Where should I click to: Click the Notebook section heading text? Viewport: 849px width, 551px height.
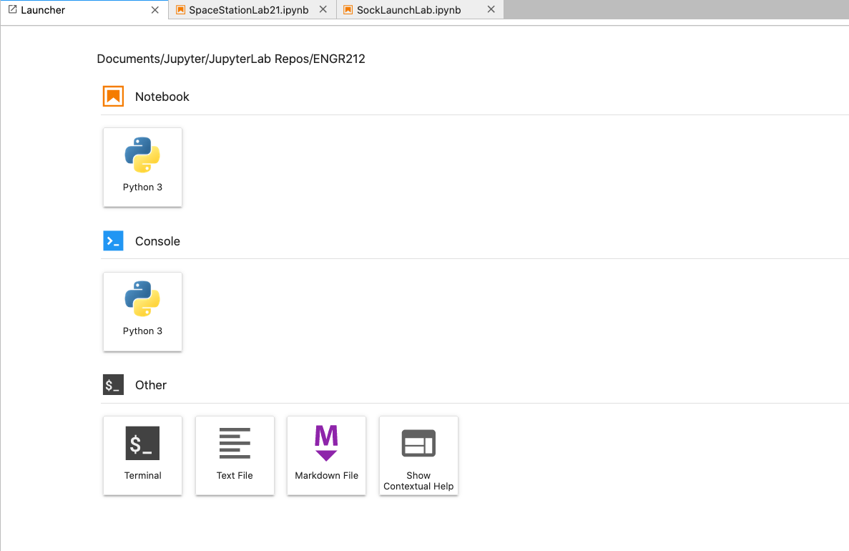coord(162,97)
